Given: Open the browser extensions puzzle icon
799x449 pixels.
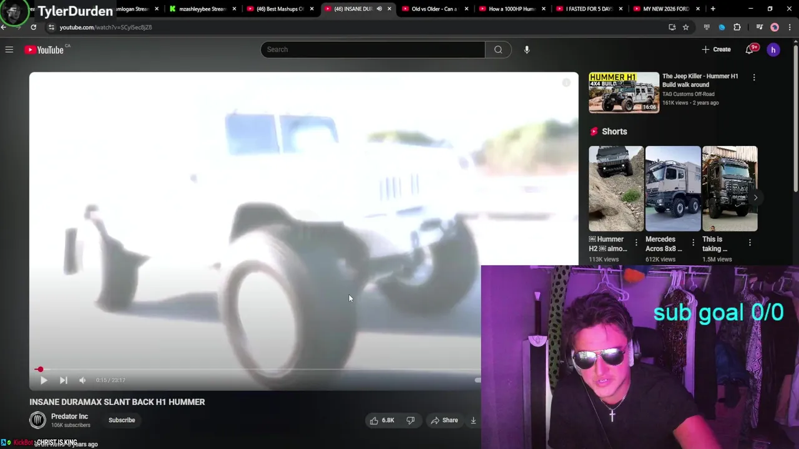Looking at the screenshot, I should (x=737, y=27).
